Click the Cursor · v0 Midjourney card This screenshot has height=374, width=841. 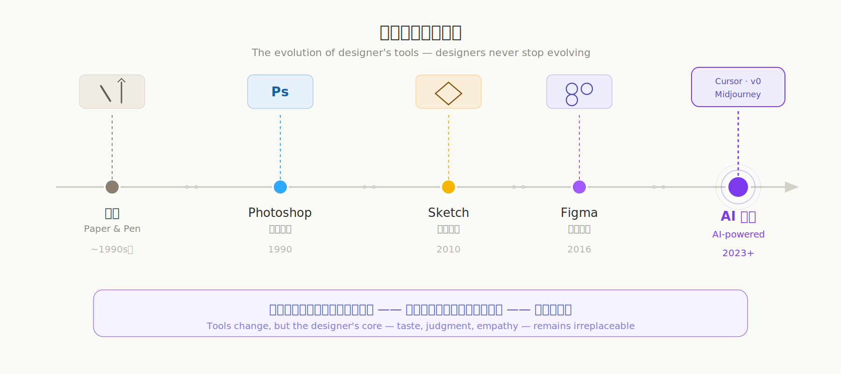click(x=738, y=87)
